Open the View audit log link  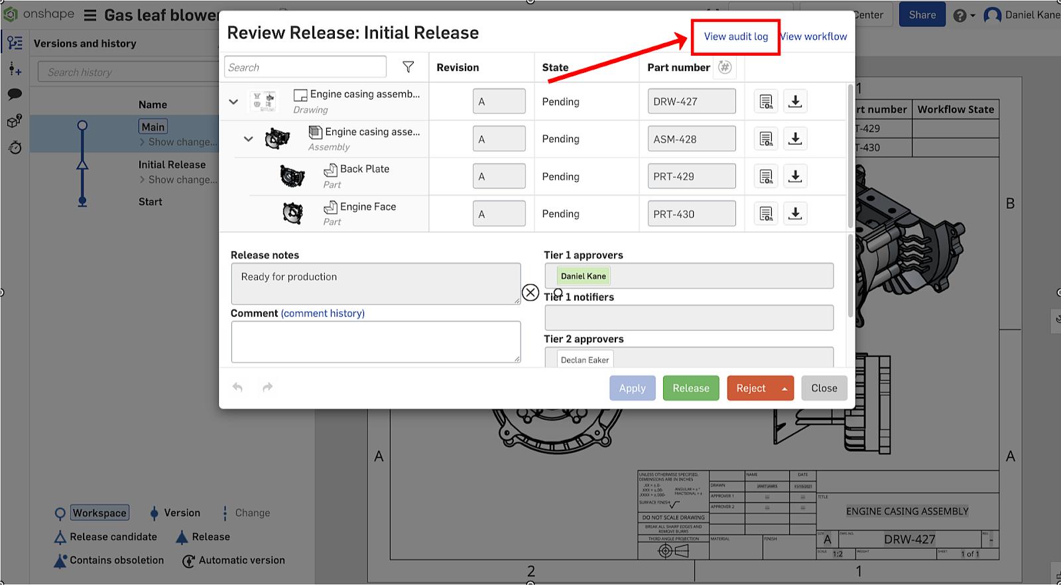coord(735,36)
